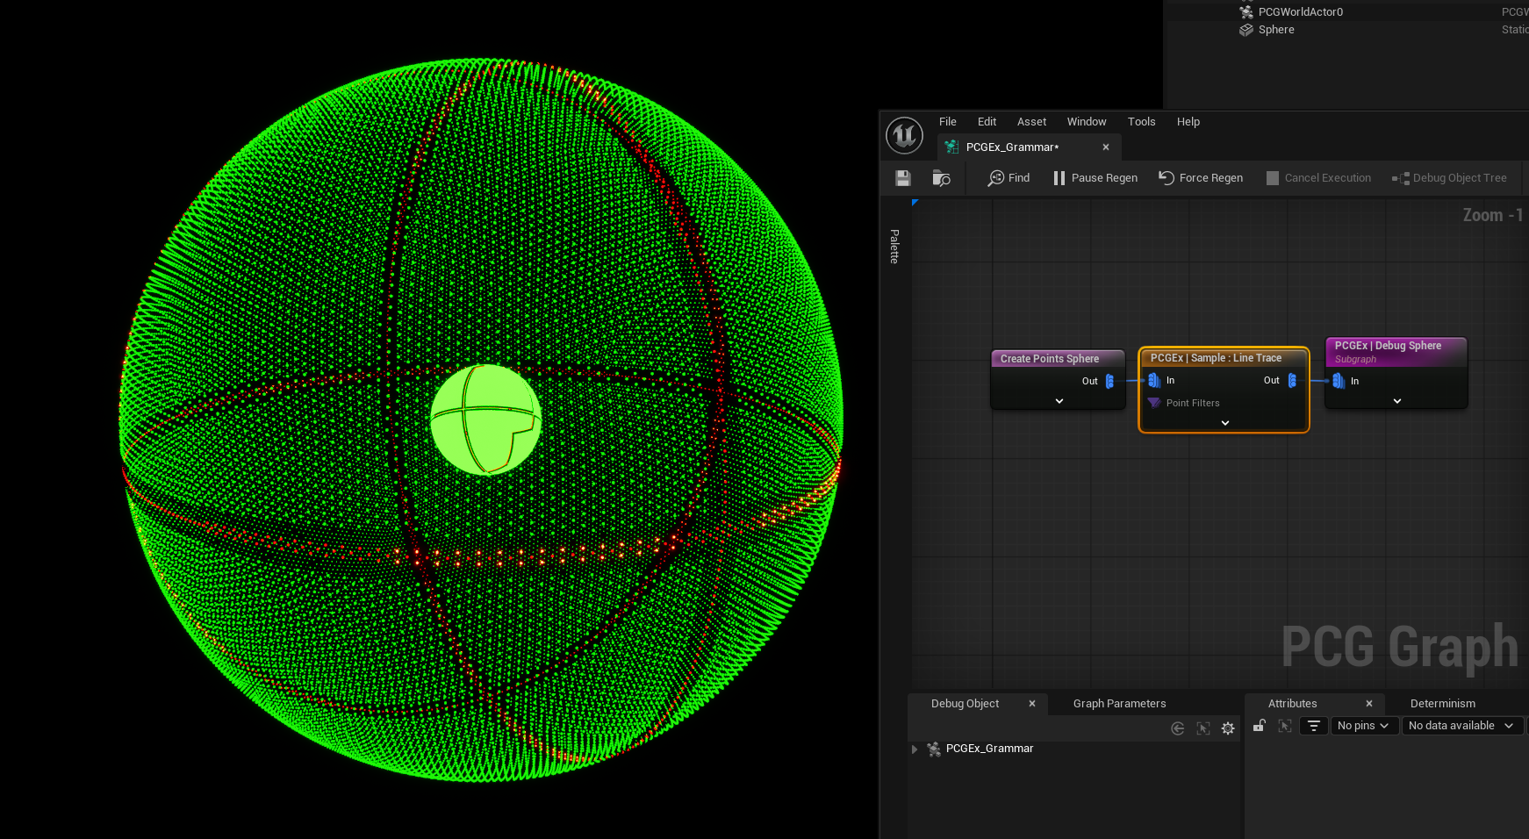Toggle the Attributes panel lock icon
This screenshot has width=1529, height=839.
(1259, 726)
